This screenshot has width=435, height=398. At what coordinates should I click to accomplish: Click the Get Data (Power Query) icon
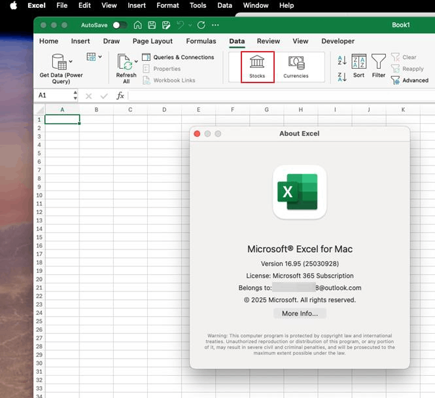coord(60,62)
